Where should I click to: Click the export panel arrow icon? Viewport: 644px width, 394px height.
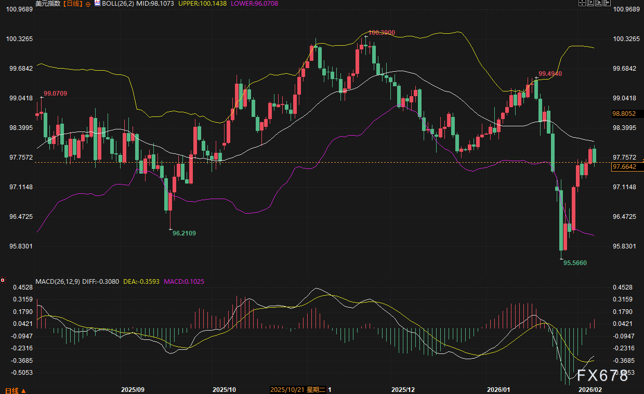(607, 3)
